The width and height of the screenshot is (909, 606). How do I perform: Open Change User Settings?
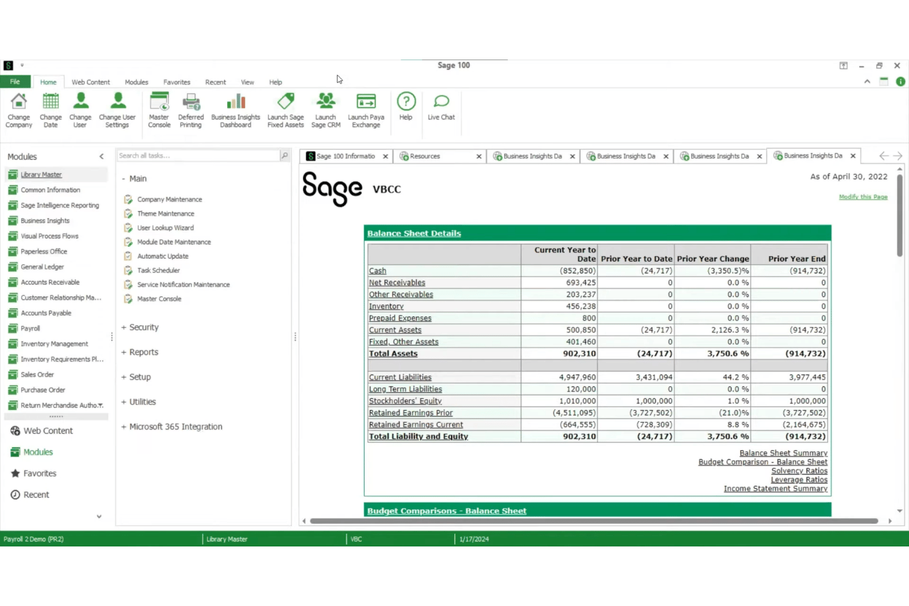click(x=117, y=110)
